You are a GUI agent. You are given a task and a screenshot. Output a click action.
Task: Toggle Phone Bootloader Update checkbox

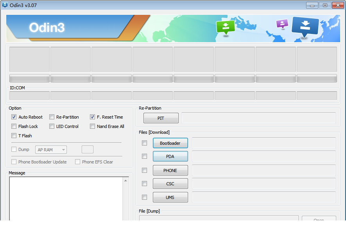pyautogui.click(x=14, y=162)
